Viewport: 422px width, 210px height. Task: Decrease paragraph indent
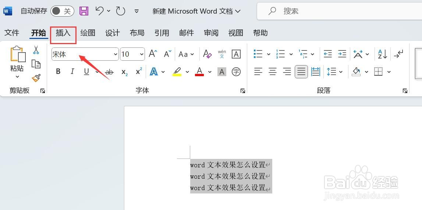coord(327,54)
